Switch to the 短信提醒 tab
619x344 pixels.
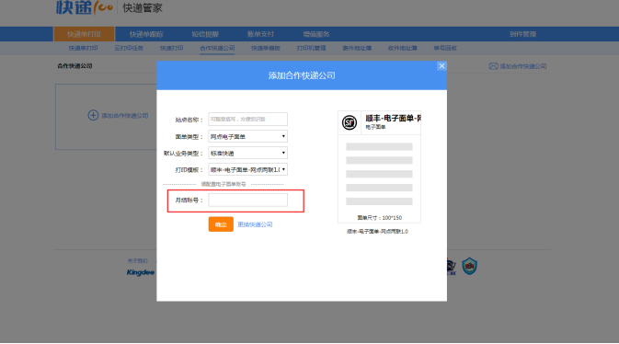pyautogui.click(x=205, y=34)
